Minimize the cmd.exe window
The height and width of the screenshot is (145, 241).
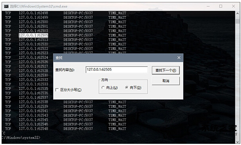pyautogui.click(x=208, y=6)
